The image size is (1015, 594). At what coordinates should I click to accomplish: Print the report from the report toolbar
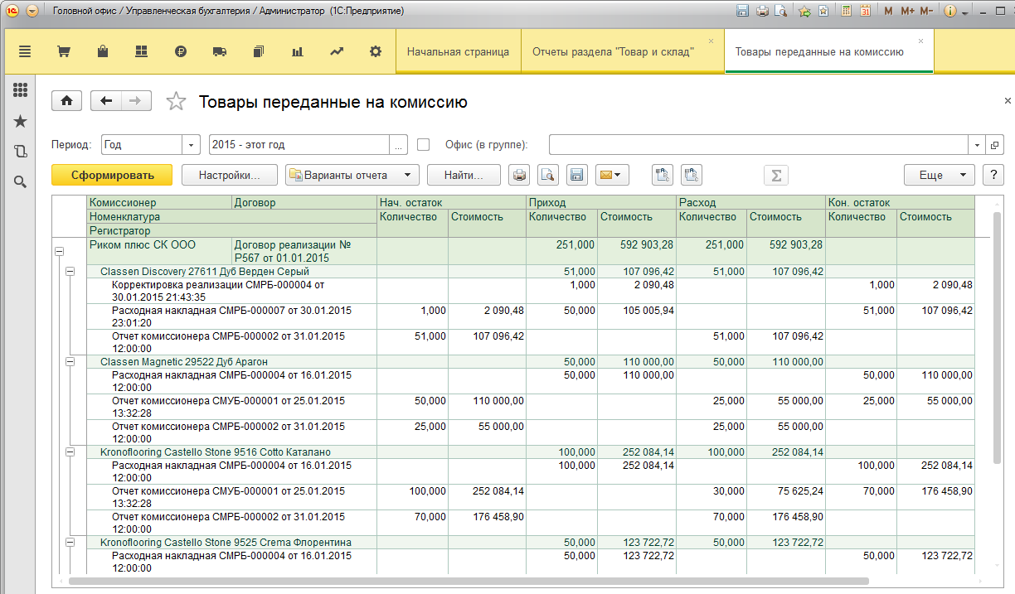click(x=519, y=175)
